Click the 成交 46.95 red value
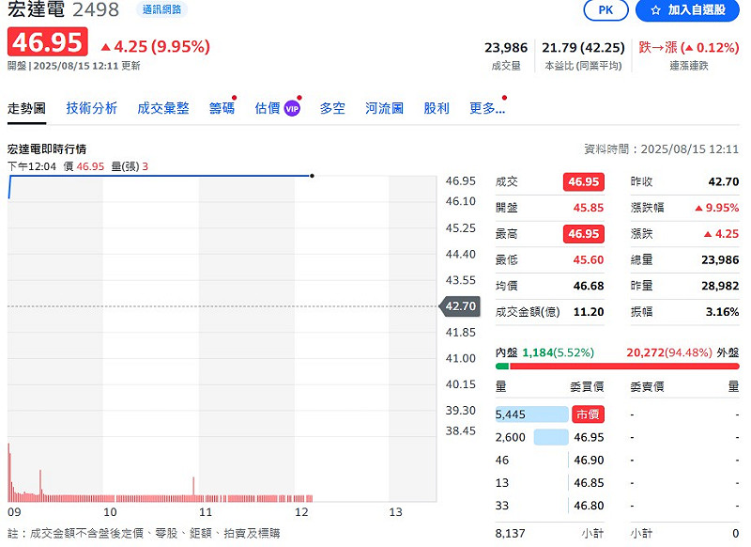This screenshot has height=547, width=751. click(x=583, y=181)
